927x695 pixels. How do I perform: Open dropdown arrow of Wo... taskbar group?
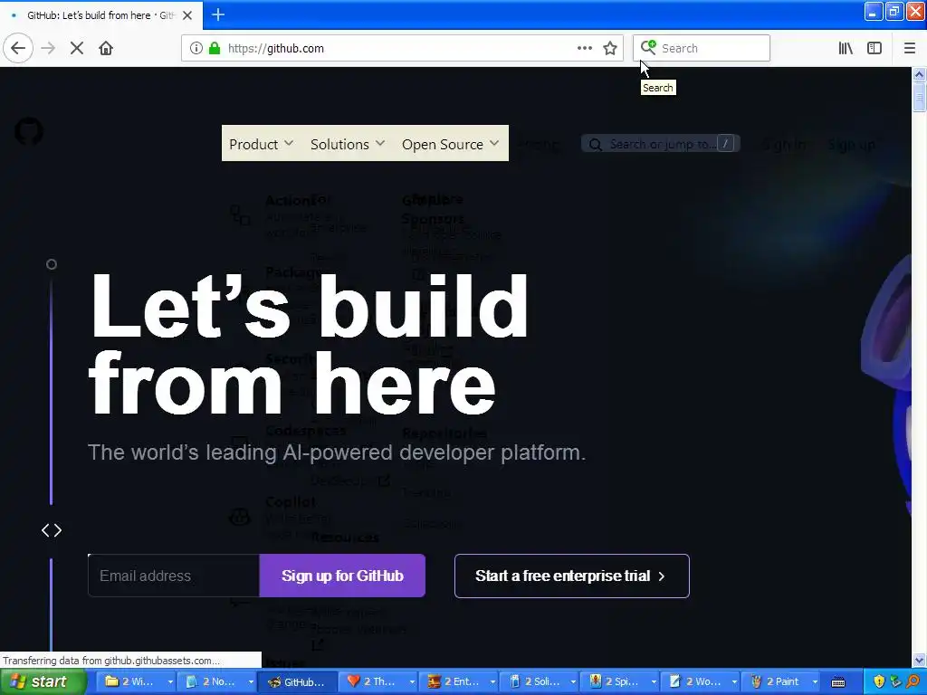[734, 682]
